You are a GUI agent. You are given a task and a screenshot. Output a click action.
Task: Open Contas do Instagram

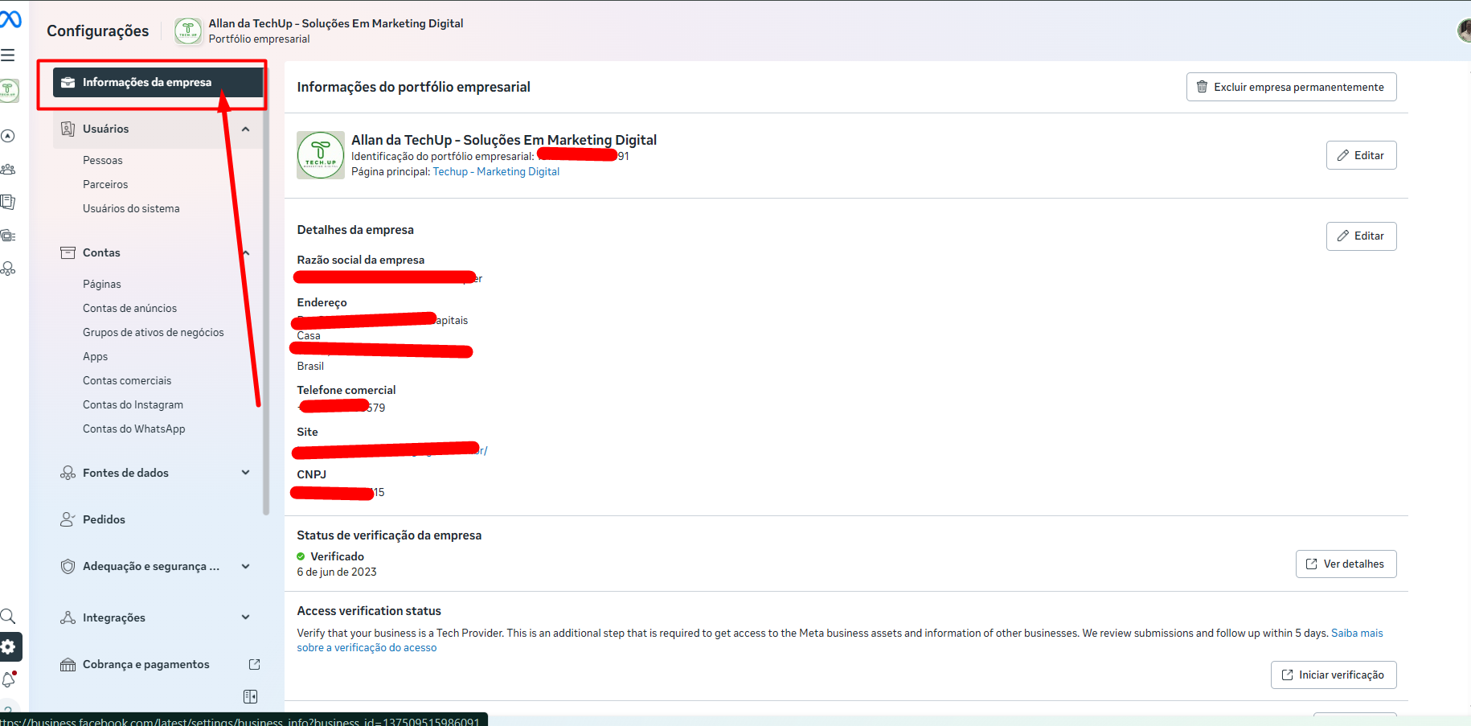point(133,405)
